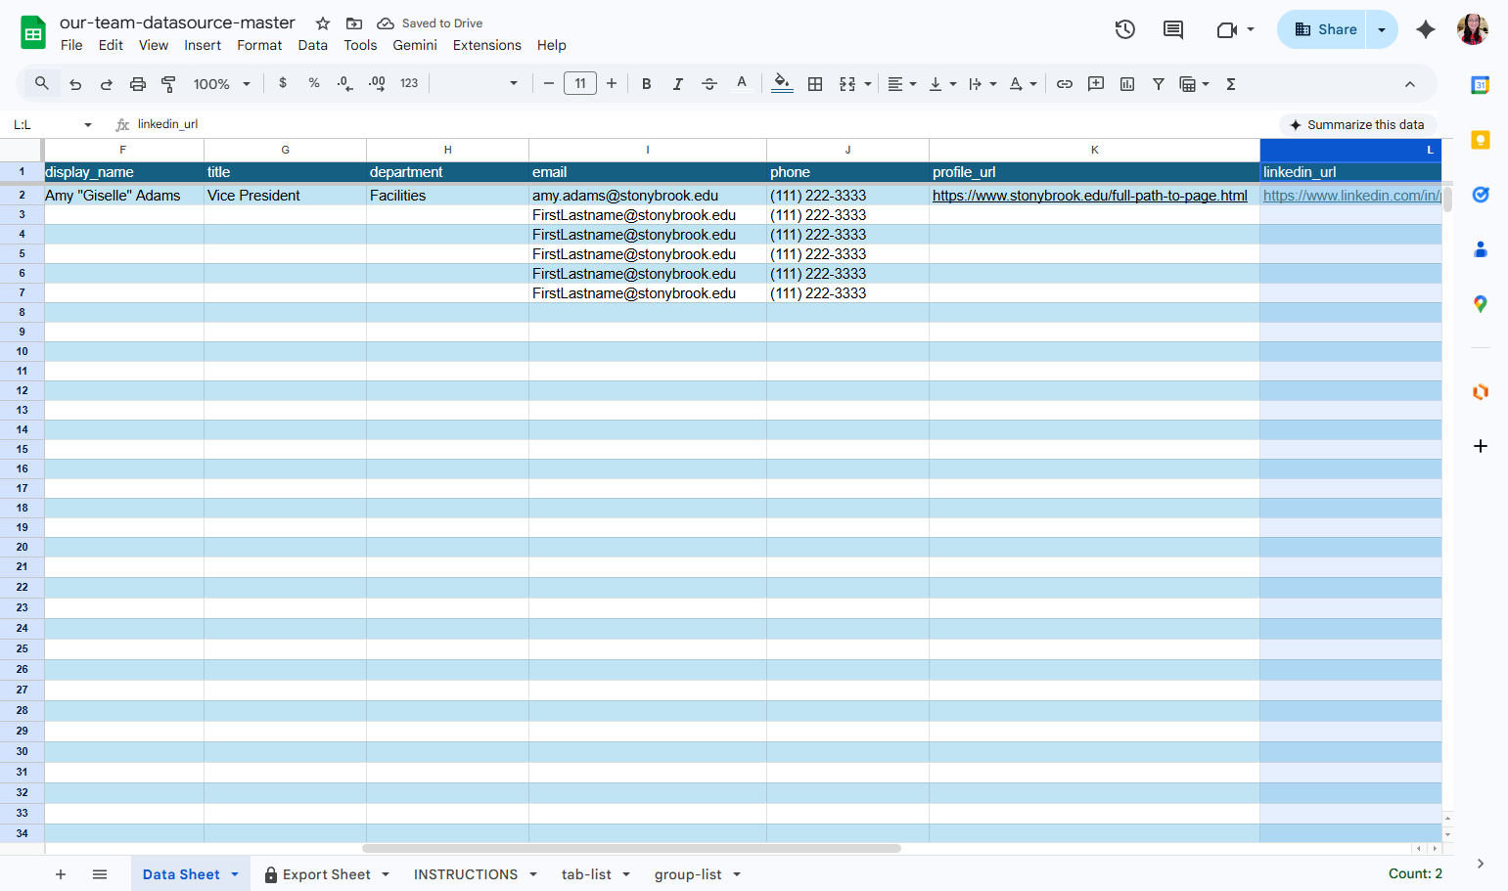Toggle bold formatting
1508x891 pixels.
(x=647, y=84)
